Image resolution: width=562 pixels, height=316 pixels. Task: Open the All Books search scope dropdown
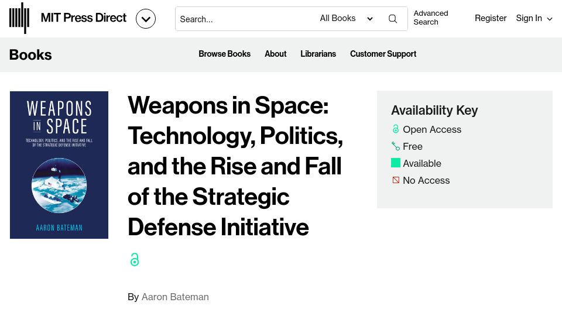[346, 18]
